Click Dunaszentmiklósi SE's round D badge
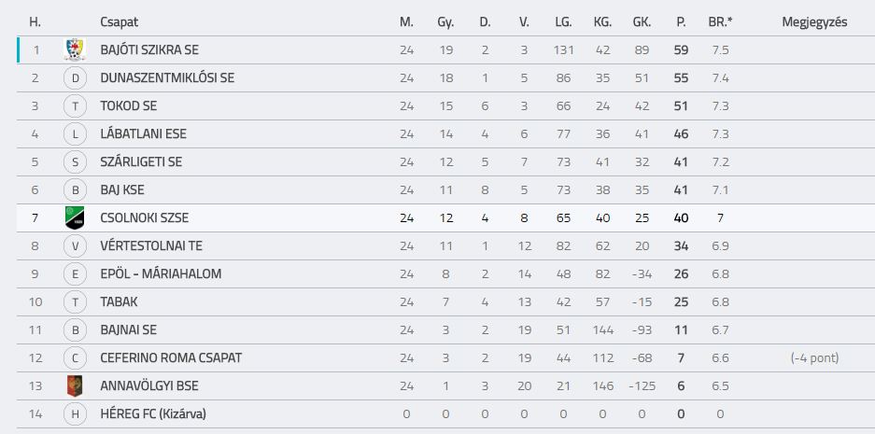This screenshot has width=875, height=434. pos(75,77)
